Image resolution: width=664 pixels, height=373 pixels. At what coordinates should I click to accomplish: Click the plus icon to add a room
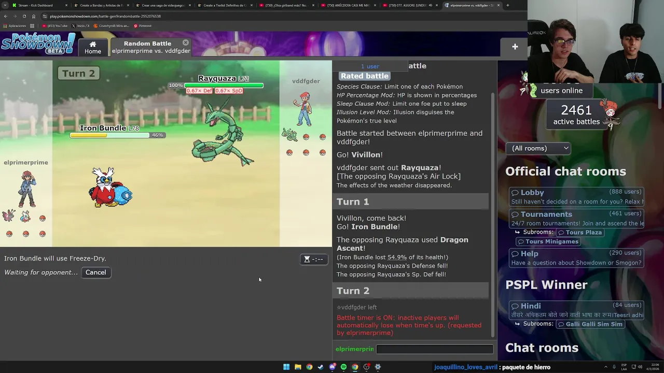tap(515, 47)
